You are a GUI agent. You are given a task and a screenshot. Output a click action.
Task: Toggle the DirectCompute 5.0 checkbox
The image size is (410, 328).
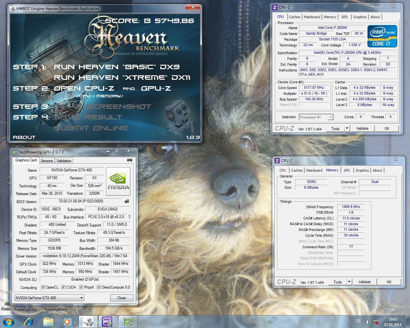click(99, 287)
